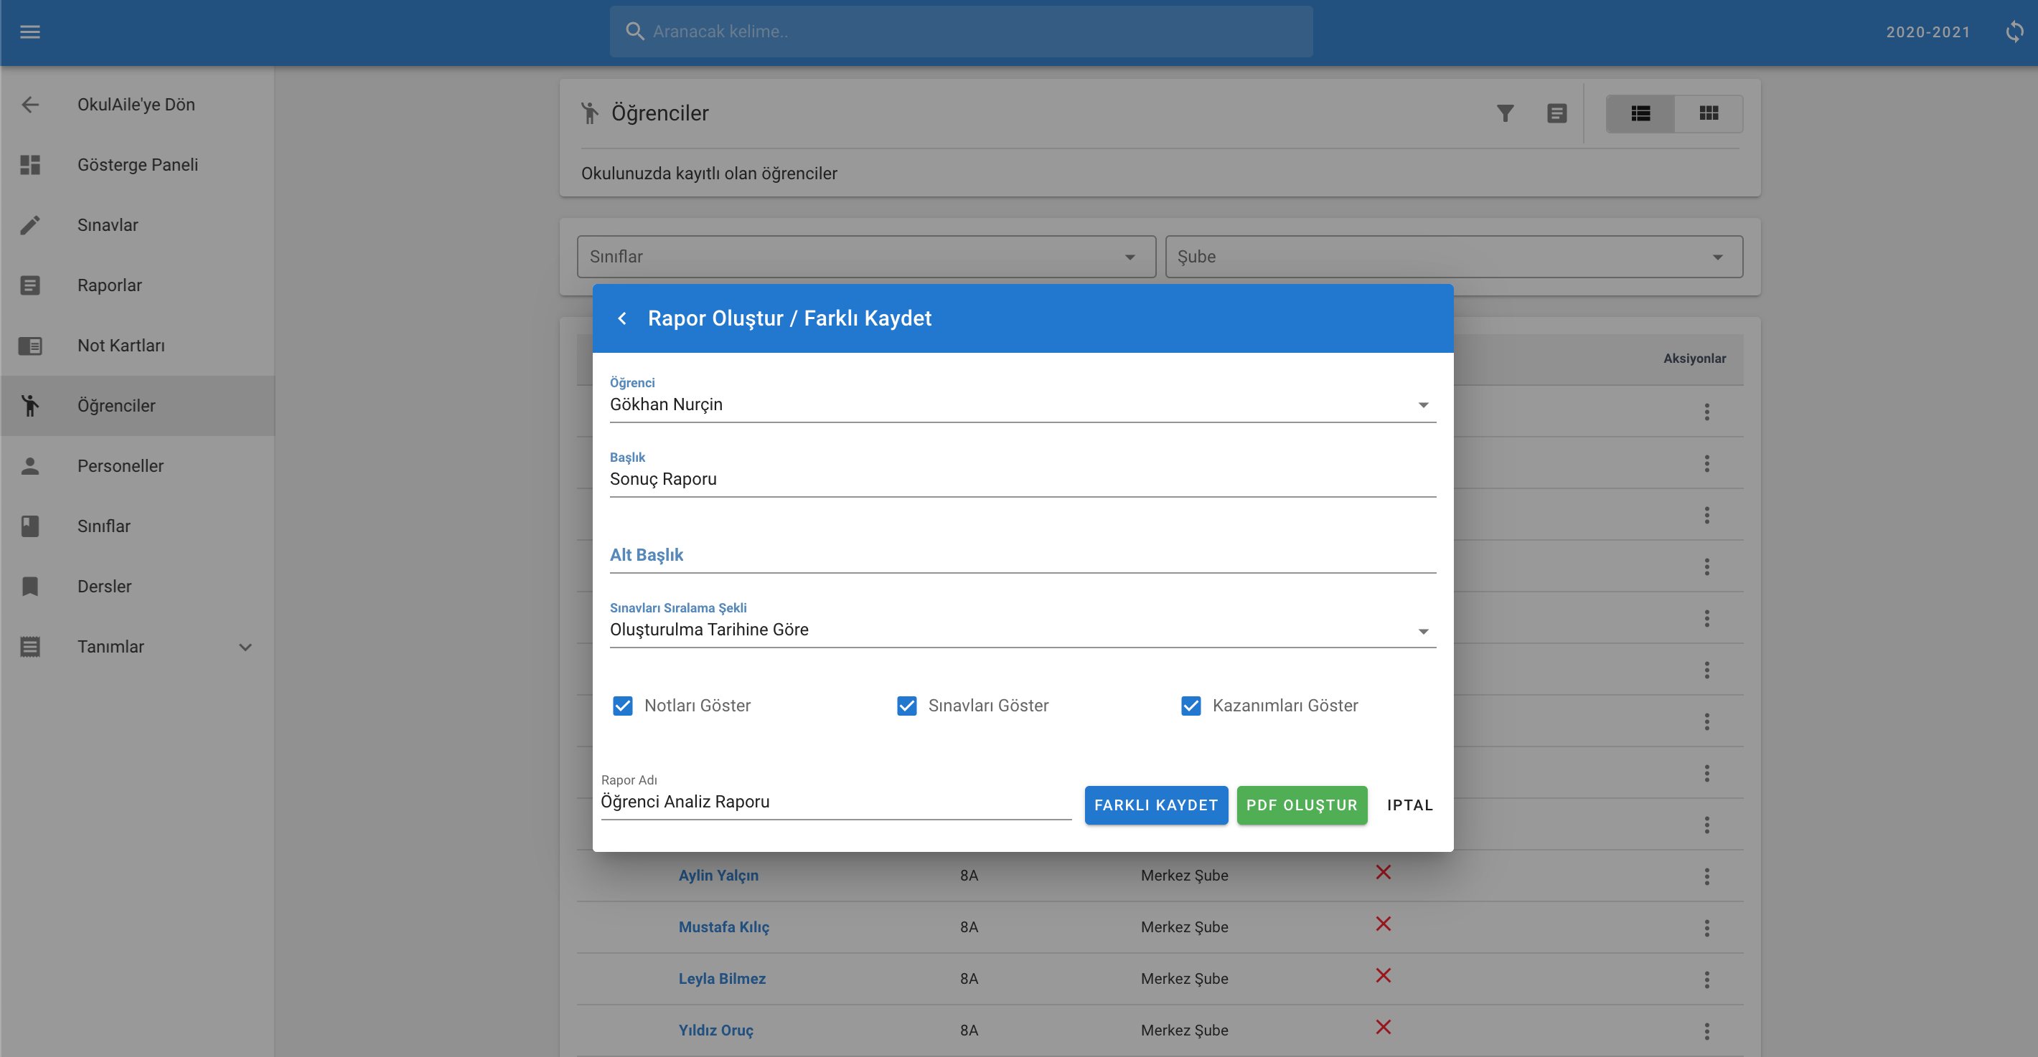2038x1057 pixels.
Task: Uncheck the Kazanımları Göster checkbox
Action: (1191, 705)
